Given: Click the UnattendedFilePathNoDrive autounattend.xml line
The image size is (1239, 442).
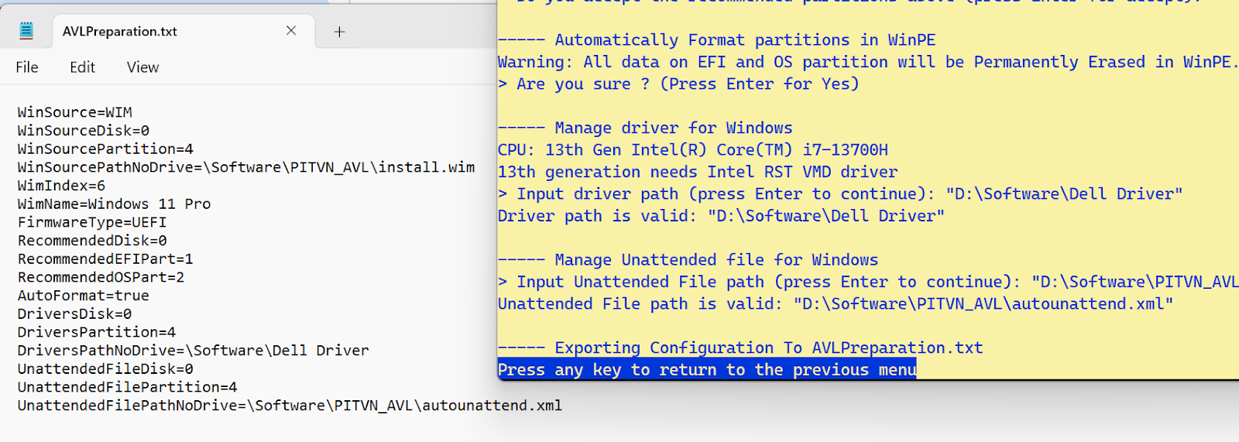Looking at the screenshot, I should coord(290,406).
